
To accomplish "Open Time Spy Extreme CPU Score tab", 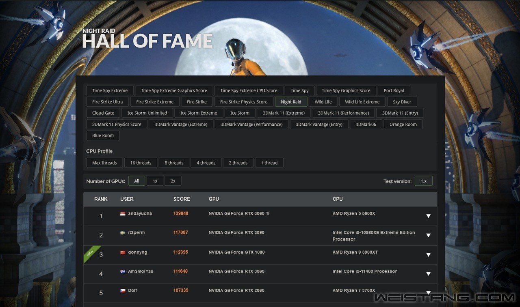I will pyautogui.click(x=249, y=90).
